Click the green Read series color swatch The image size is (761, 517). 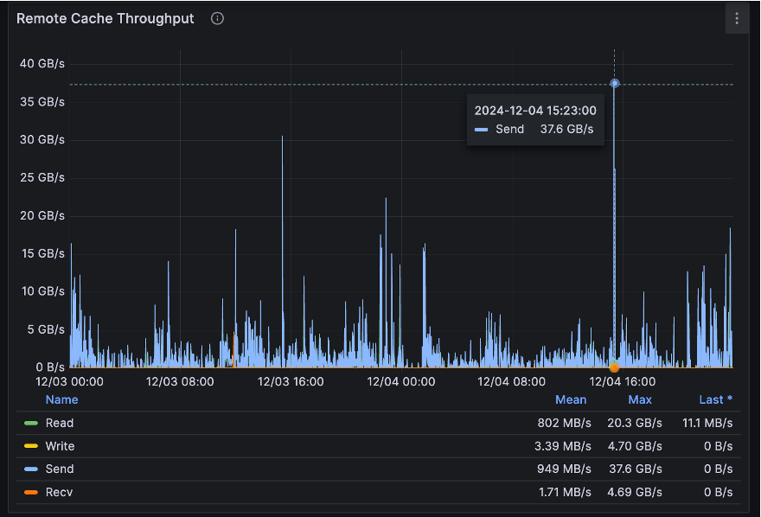(x=31, y=423)
